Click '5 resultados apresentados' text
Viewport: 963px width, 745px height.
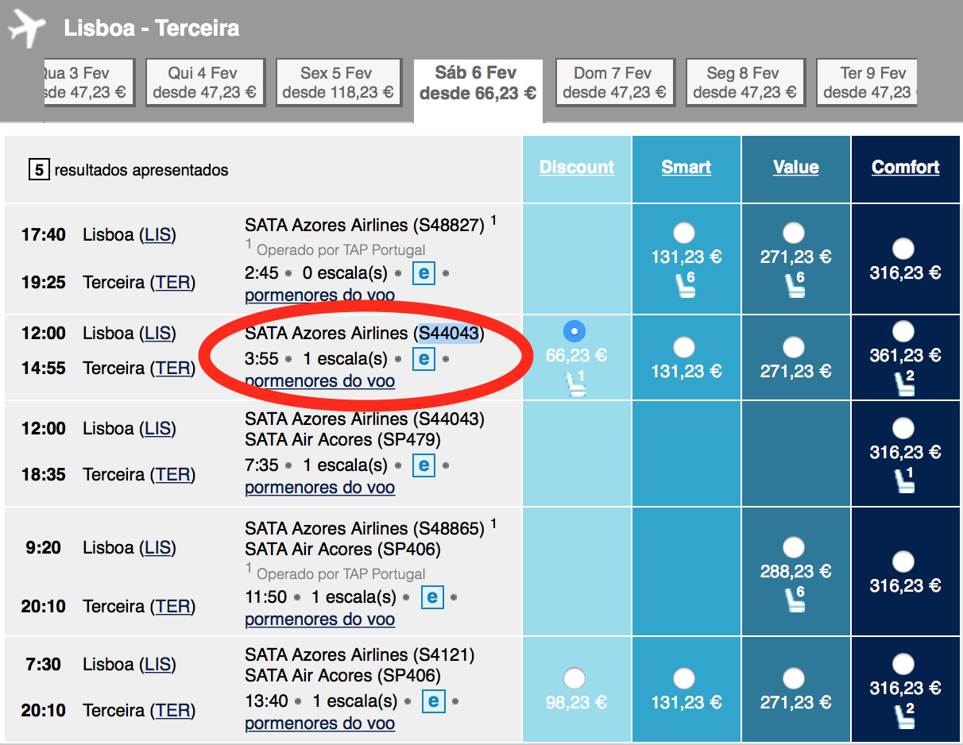click(x=129, y=170)
